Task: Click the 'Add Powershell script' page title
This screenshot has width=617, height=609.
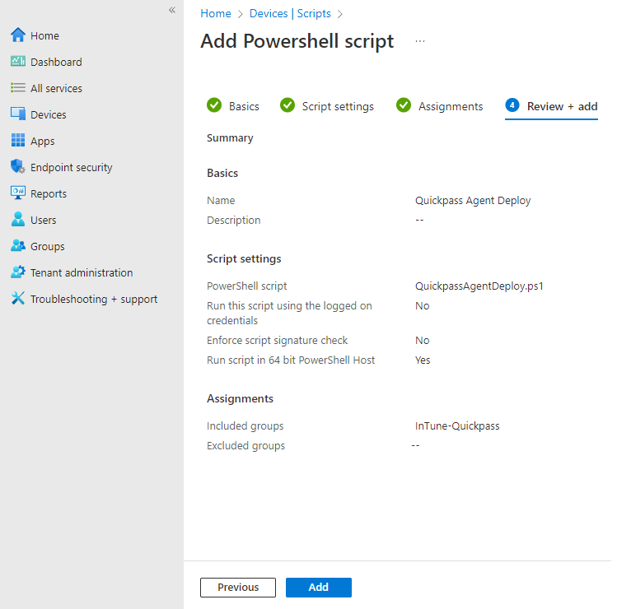Action: 297,41
